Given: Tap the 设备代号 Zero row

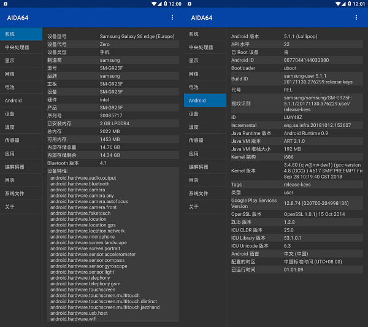Looking at the screenshot, I should [x=113, y=44].
